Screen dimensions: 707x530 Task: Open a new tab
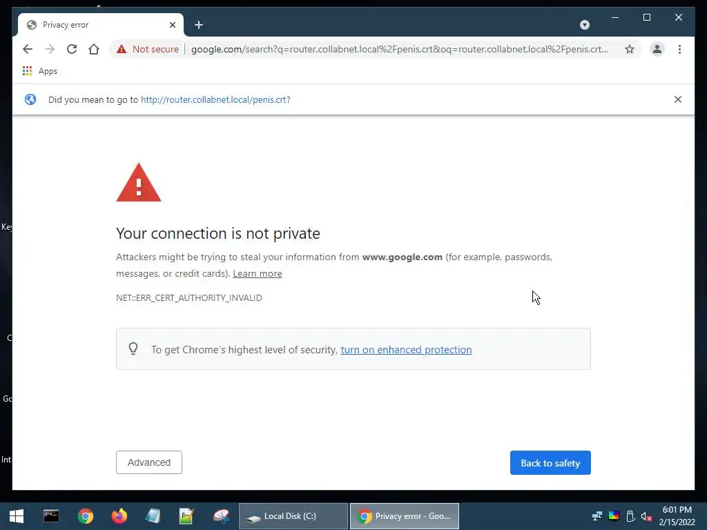[x=199, y=25]
